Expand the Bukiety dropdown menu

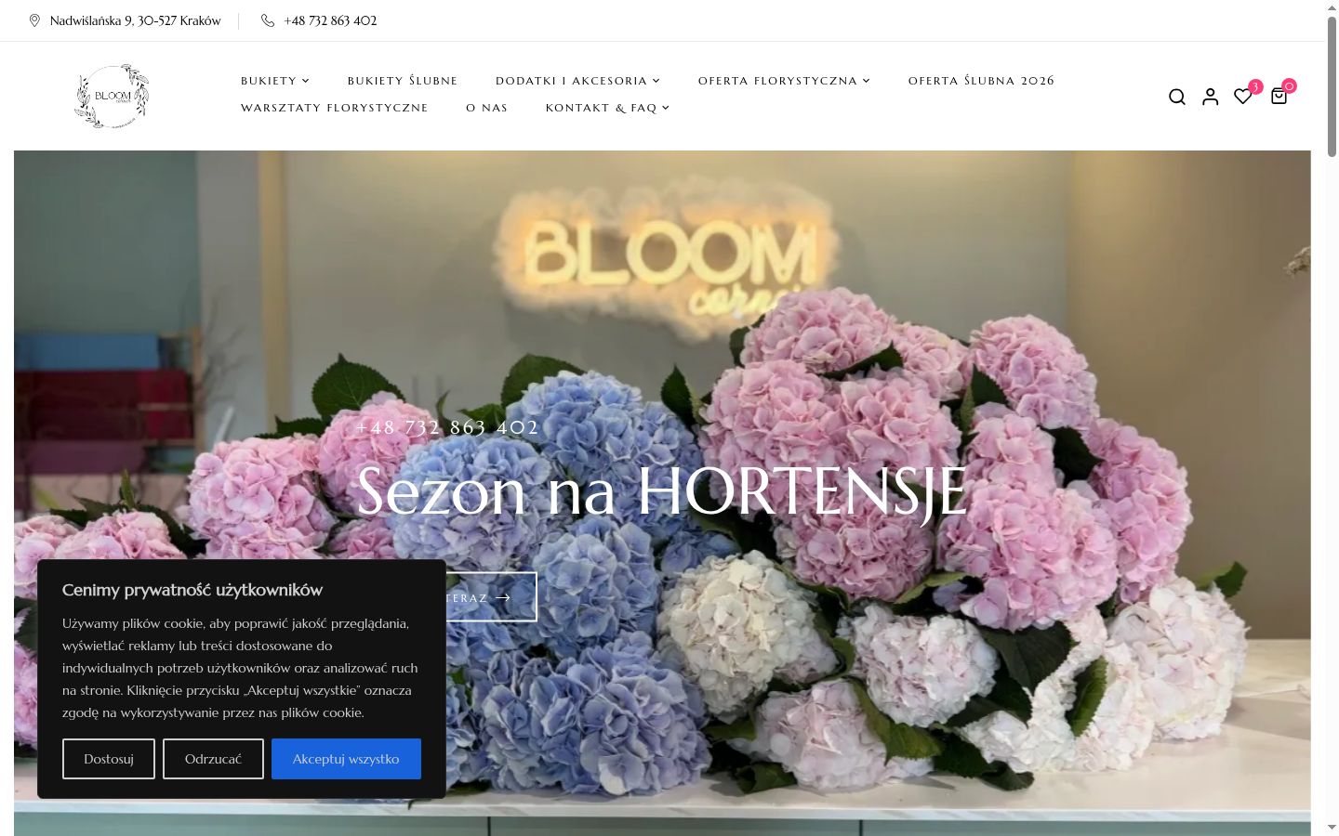275,81
